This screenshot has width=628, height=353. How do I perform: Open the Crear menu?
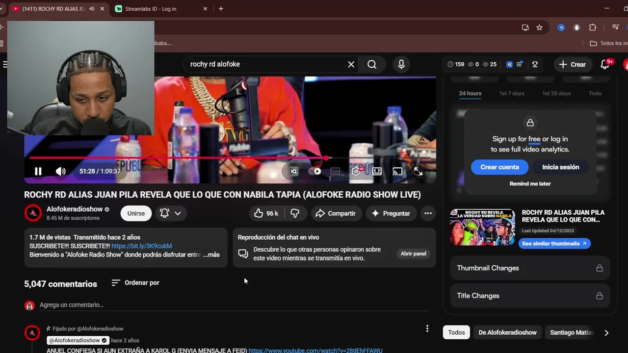[x=572, y=64]
